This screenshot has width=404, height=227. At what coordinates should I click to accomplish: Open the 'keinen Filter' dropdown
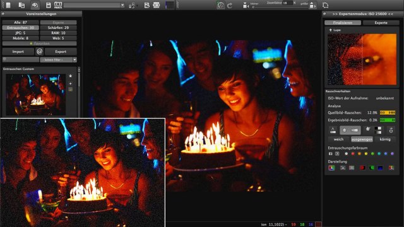coord(58,60)
